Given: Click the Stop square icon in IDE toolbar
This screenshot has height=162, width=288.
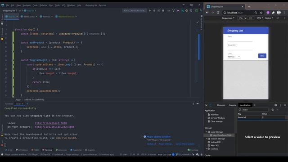Looking at the screenshot, I should pos(163,11).
